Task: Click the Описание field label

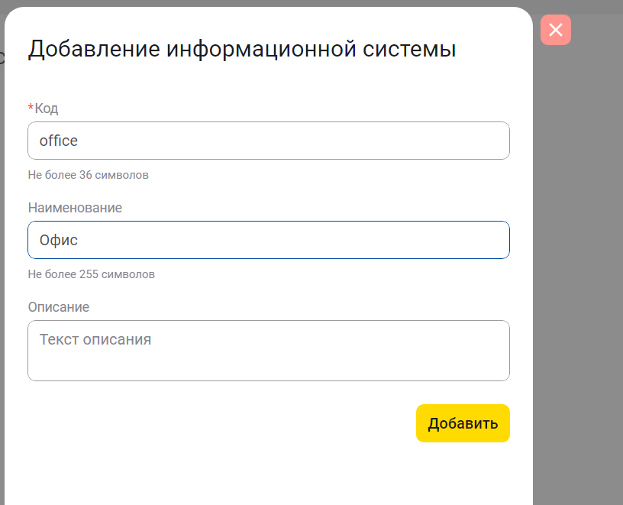Action: [x=59, y=307]
